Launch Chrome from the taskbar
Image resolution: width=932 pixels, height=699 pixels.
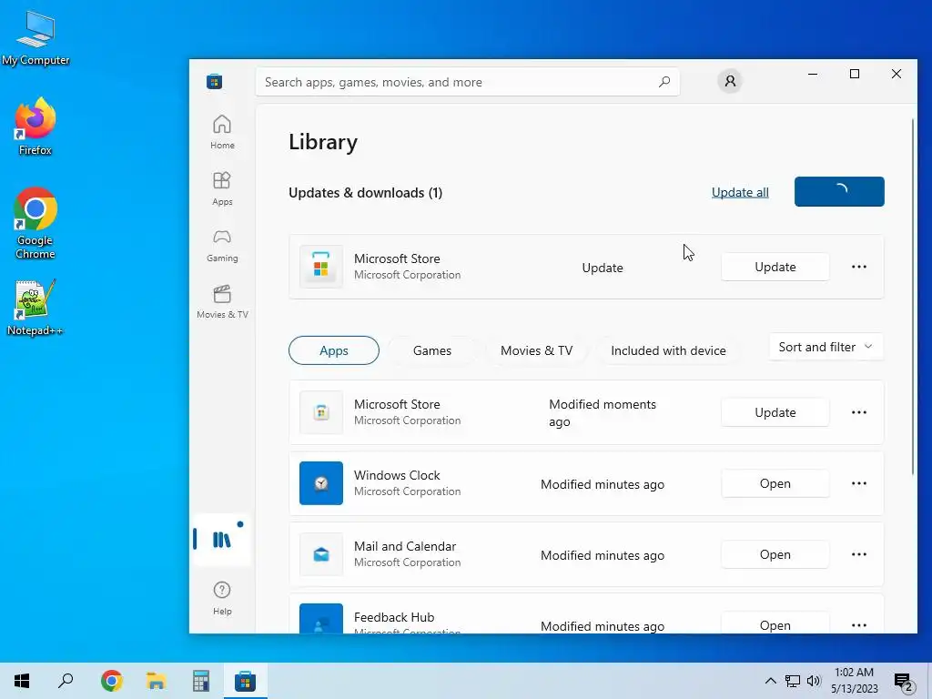[x=112, y=681]
